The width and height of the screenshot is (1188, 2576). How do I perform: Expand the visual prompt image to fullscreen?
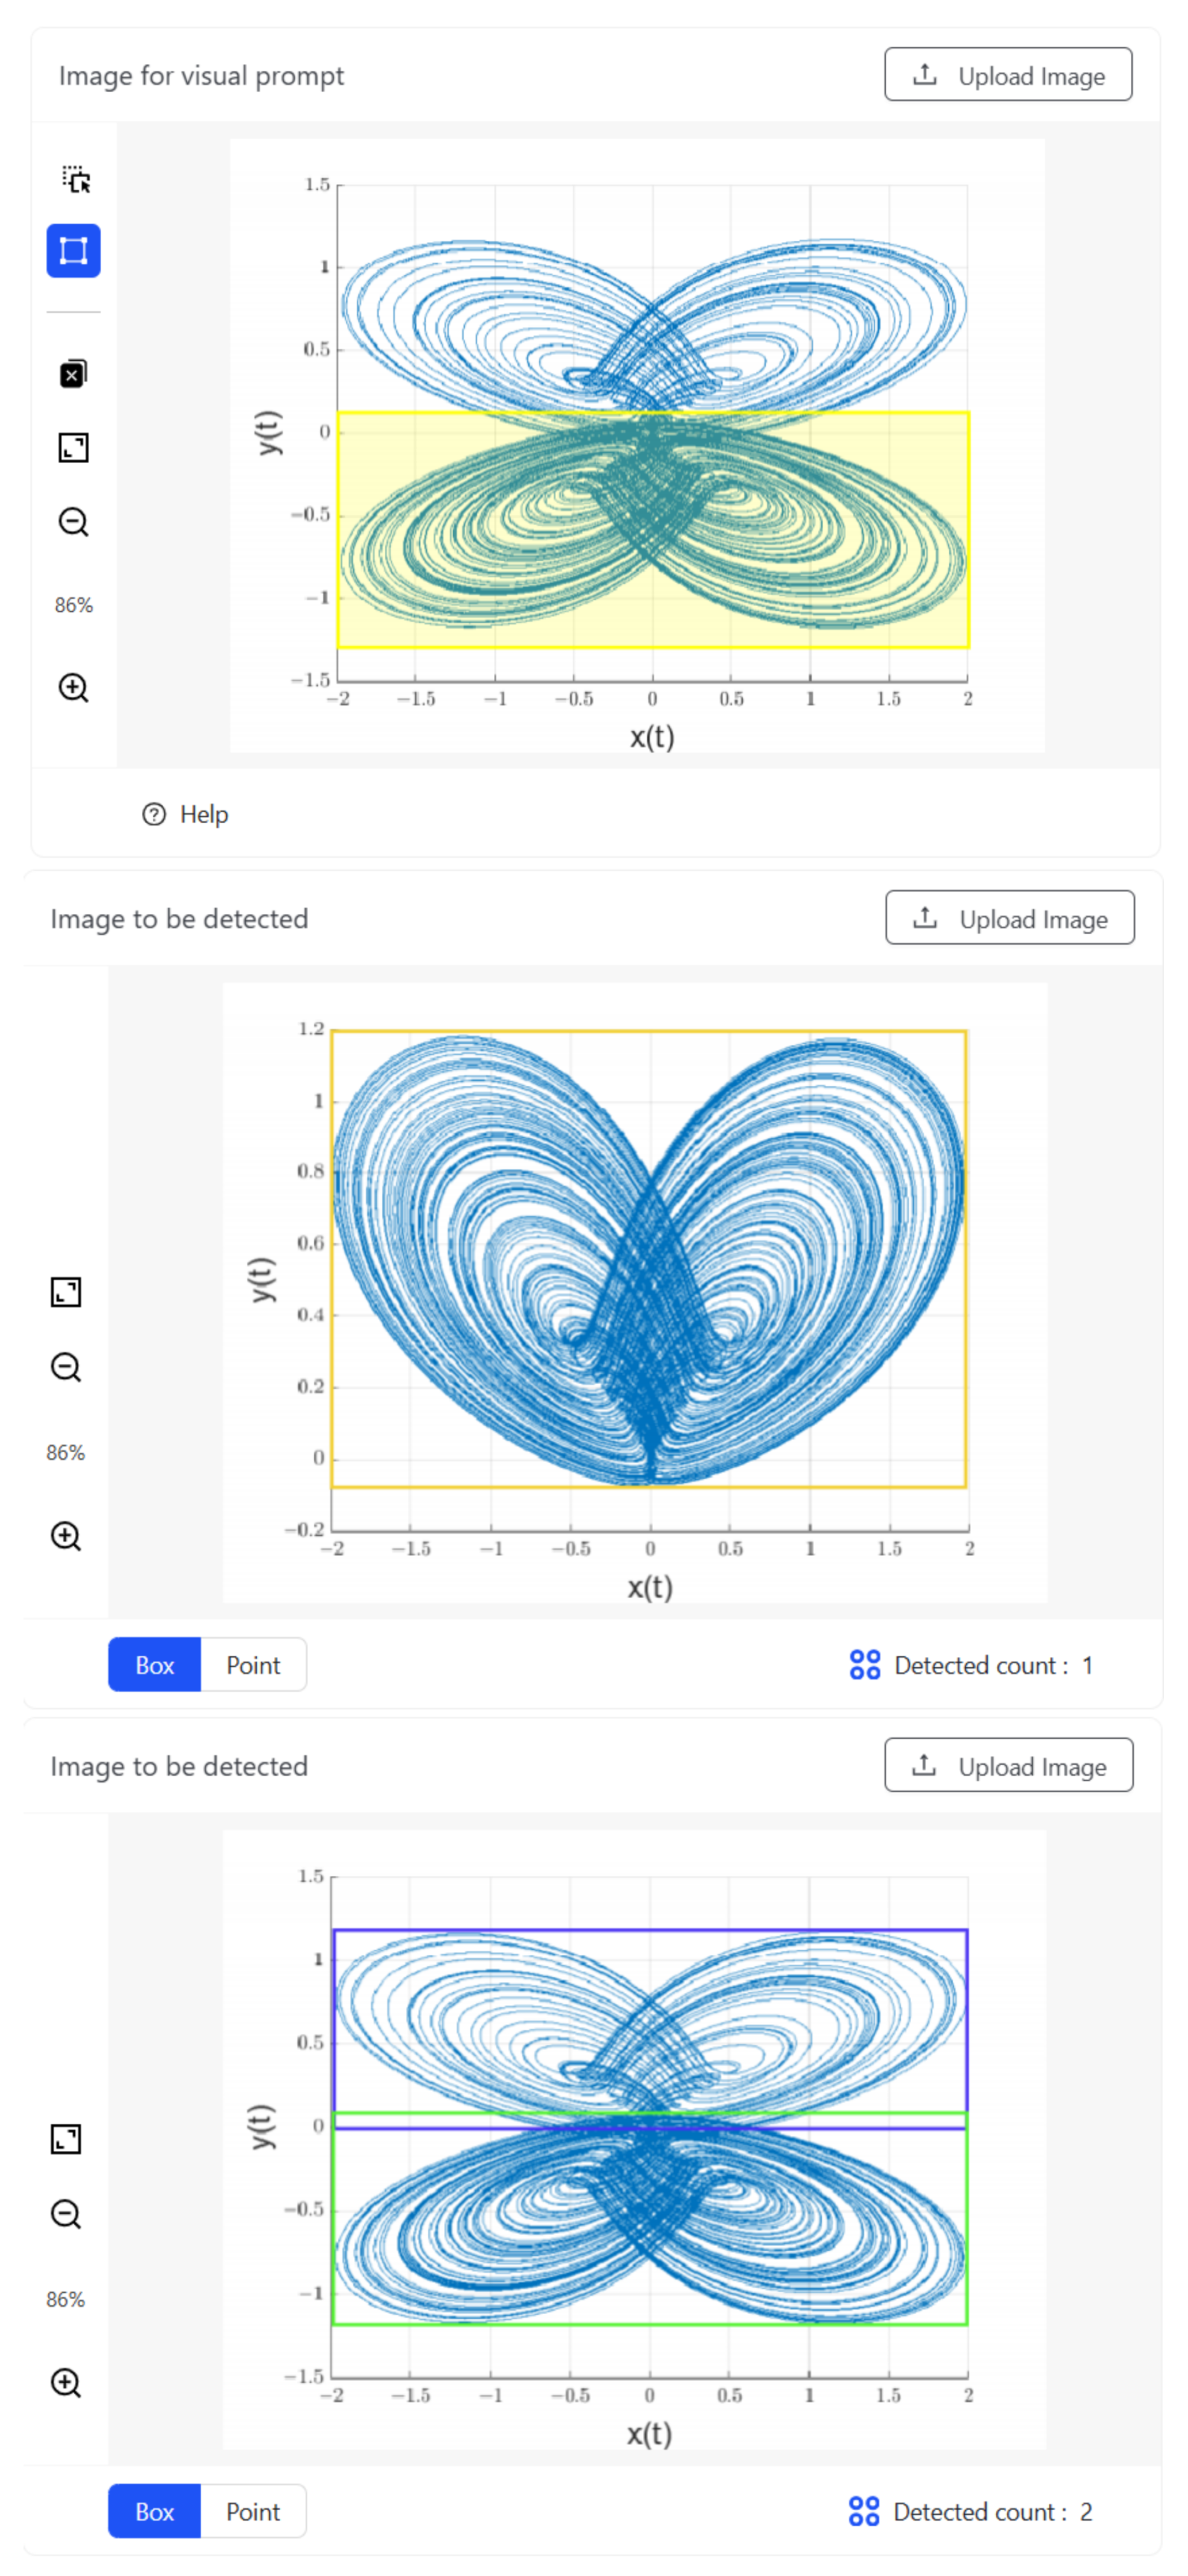[x=73, y=447]
